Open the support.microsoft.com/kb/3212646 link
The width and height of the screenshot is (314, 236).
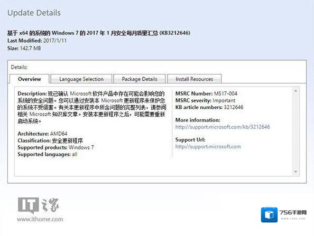click(223, 127)
